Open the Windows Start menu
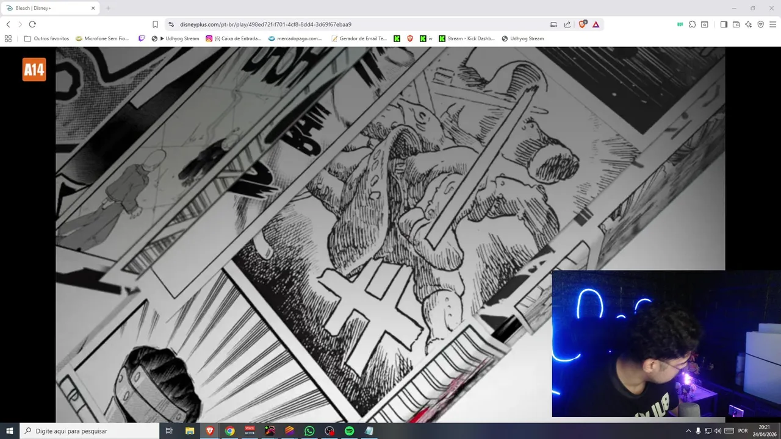This screenshot has height=439, width=781. [10, 431]
